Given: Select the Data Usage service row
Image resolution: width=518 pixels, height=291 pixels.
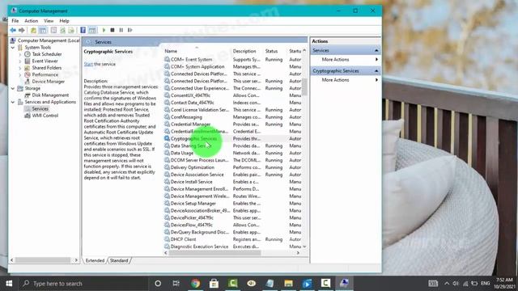Looking at the screenshot, I should click(x=233, y=153).
